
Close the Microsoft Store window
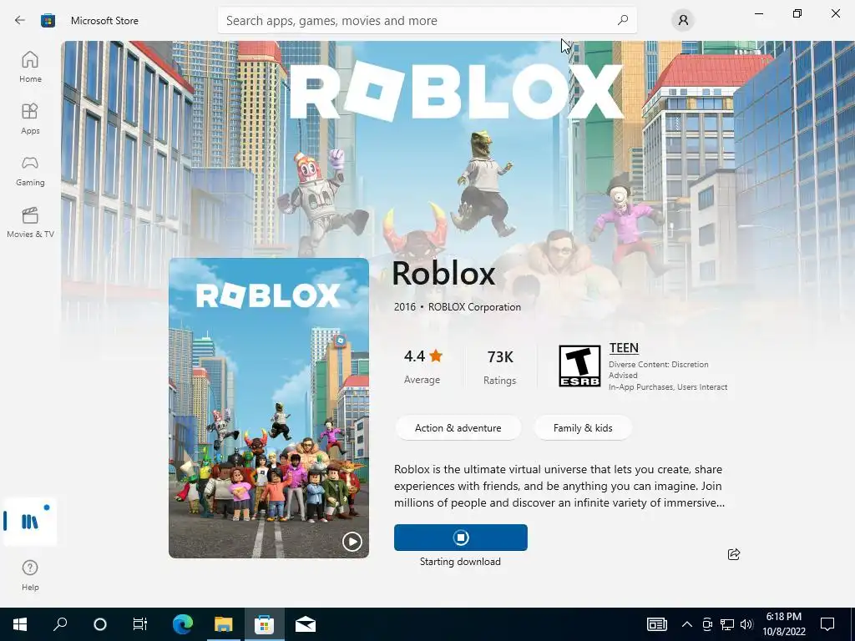[x=835, y=13]
